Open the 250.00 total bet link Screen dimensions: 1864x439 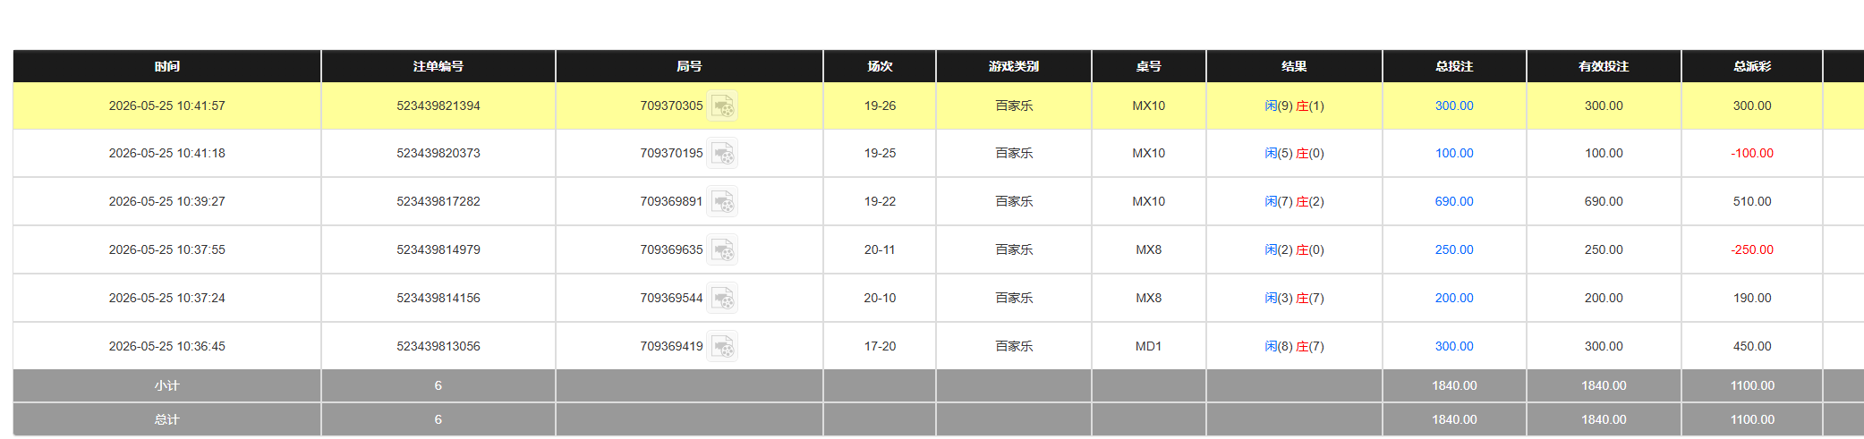[1454, 249]
